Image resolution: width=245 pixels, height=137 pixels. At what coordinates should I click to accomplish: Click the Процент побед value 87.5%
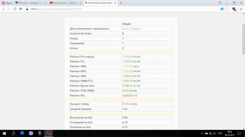(126, 104)
